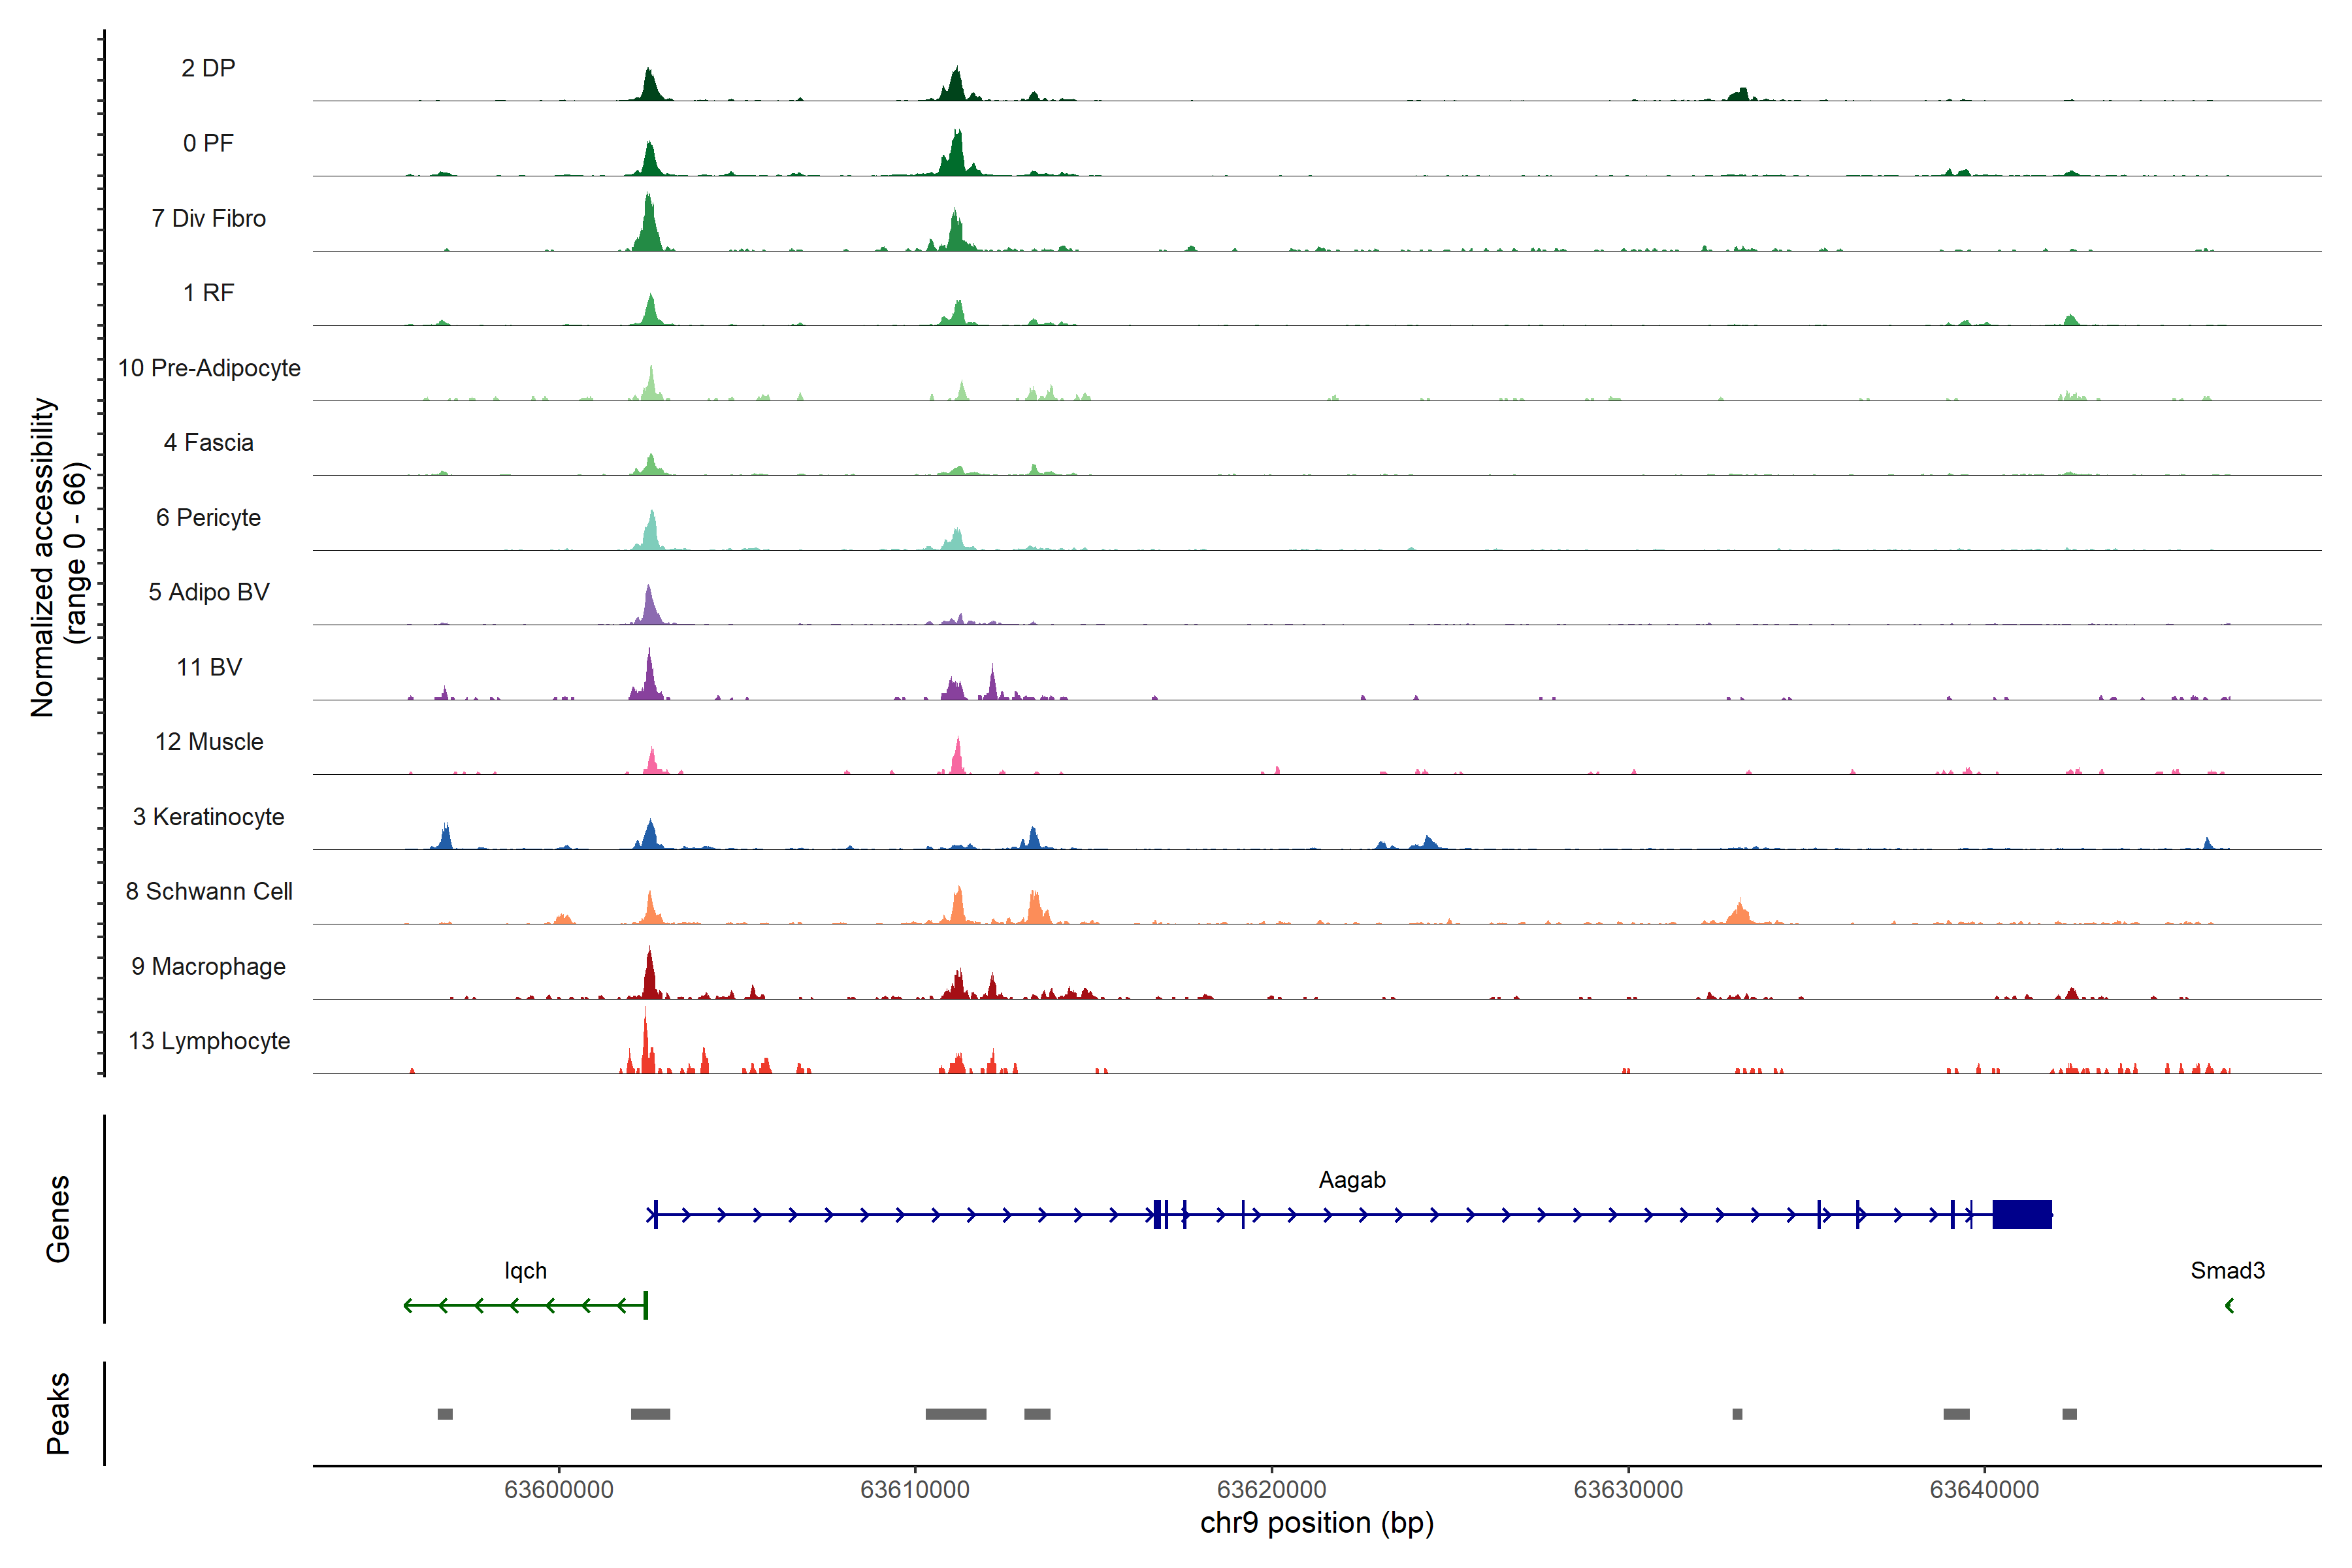The width and height of the screenshot is (2352, 1568).
Task: Click the Peaks panel label
Action: [x=58, y=1413]
